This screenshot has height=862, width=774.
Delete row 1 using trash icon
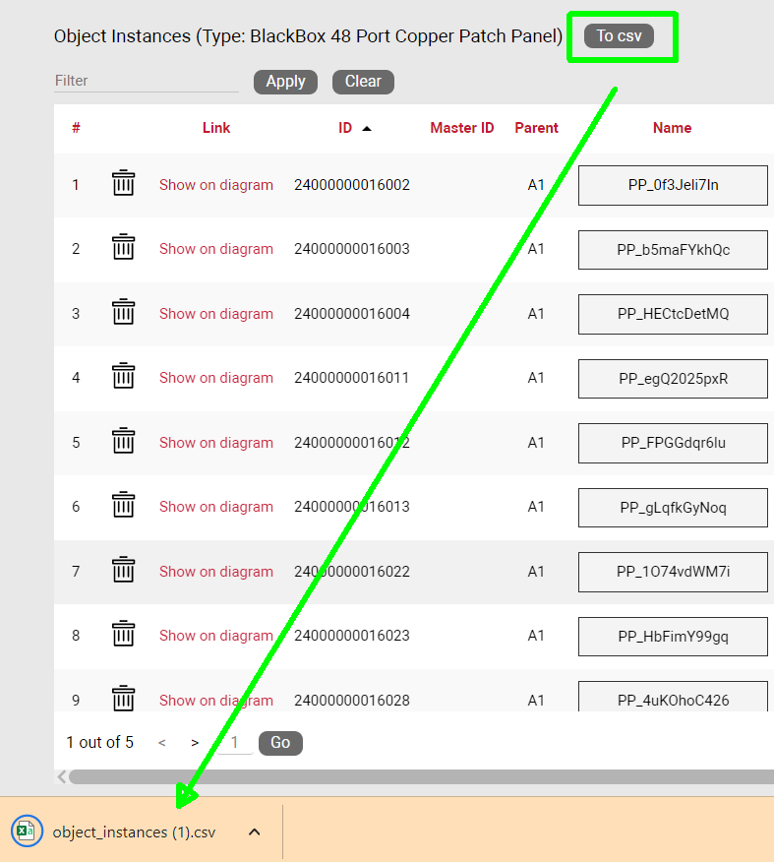[123, 184]
